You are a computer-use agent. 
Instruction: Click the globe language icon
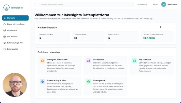(154, 5)
